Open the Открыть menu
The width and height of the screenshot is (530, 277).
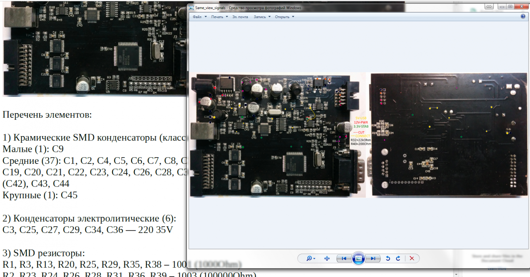[x=284, y=17]
